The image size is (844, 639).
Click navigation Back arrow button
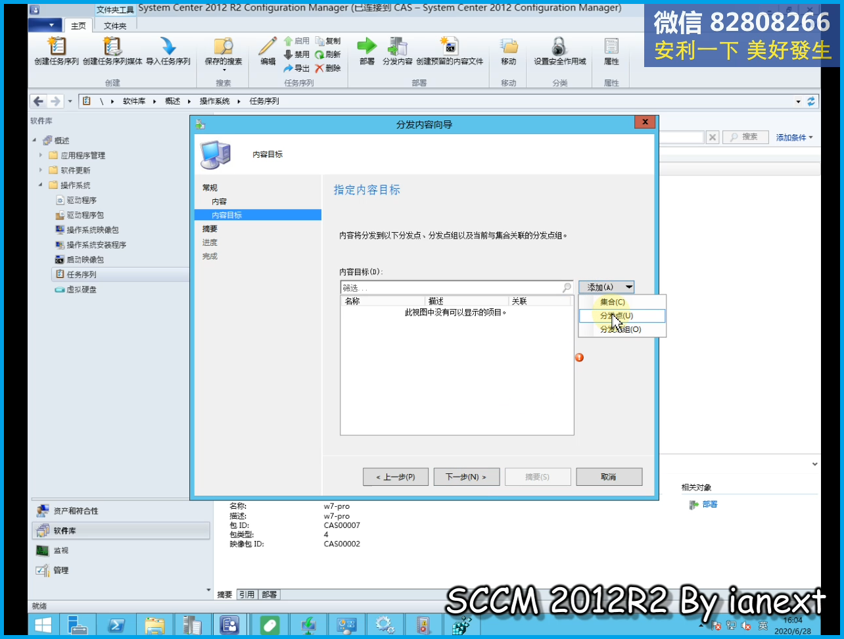coord(38,101)
